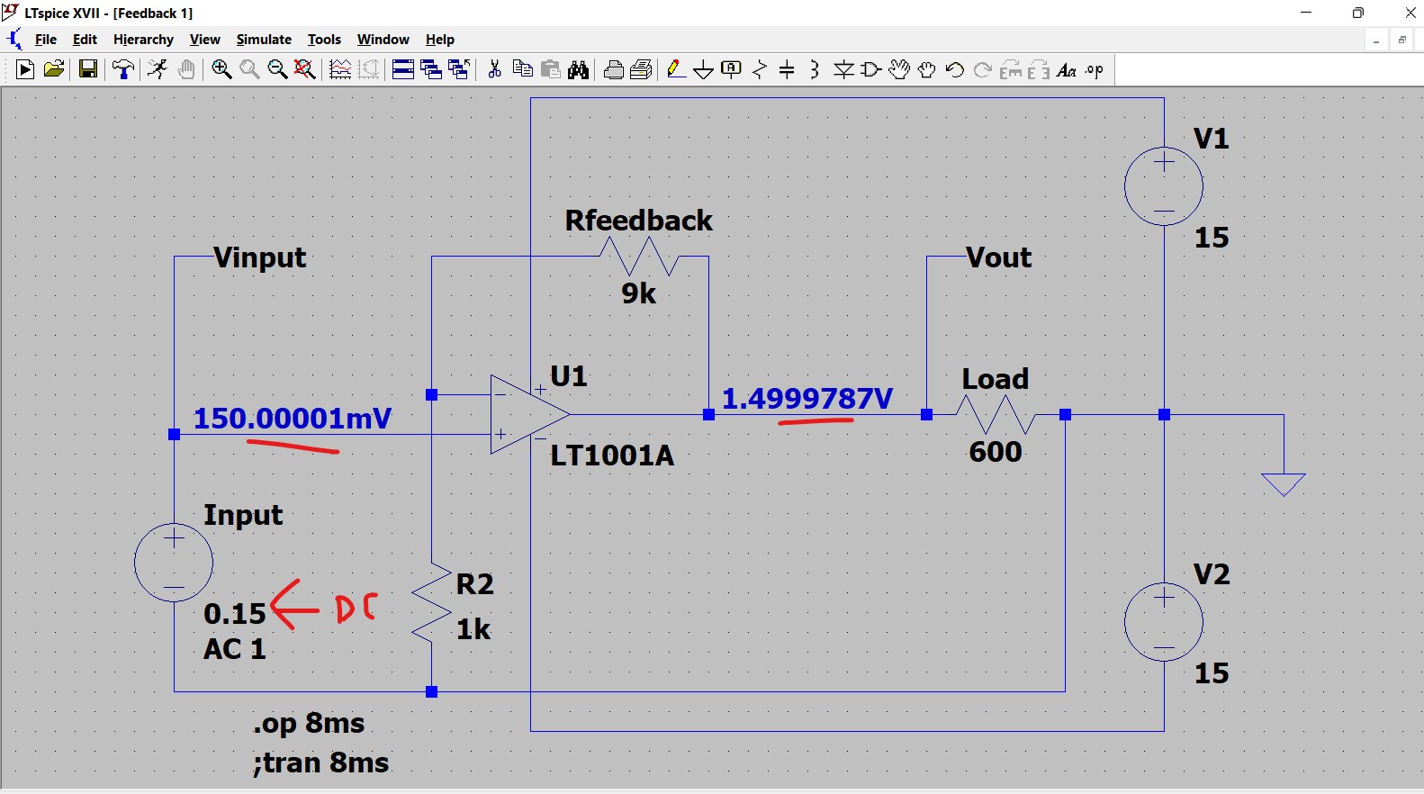Click the Print icon
Viewport: 1424px width, 794px height.
coord(642,69)
